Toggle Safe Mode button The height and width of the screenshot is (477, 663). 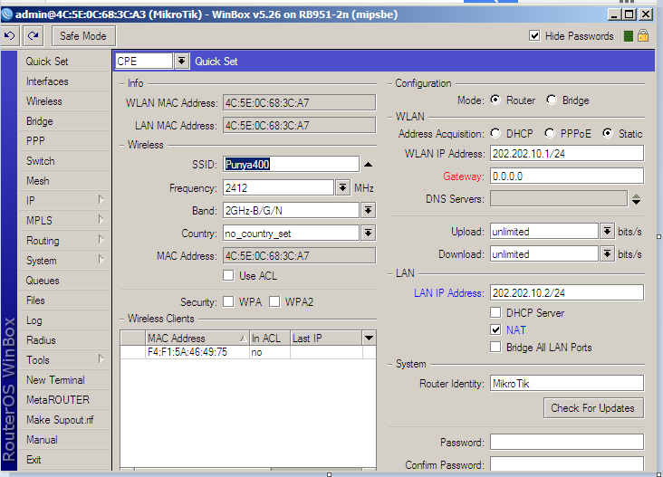coord(83,36)
